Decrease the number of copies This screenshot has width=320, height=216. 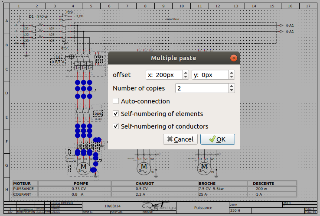pos(232,90)
